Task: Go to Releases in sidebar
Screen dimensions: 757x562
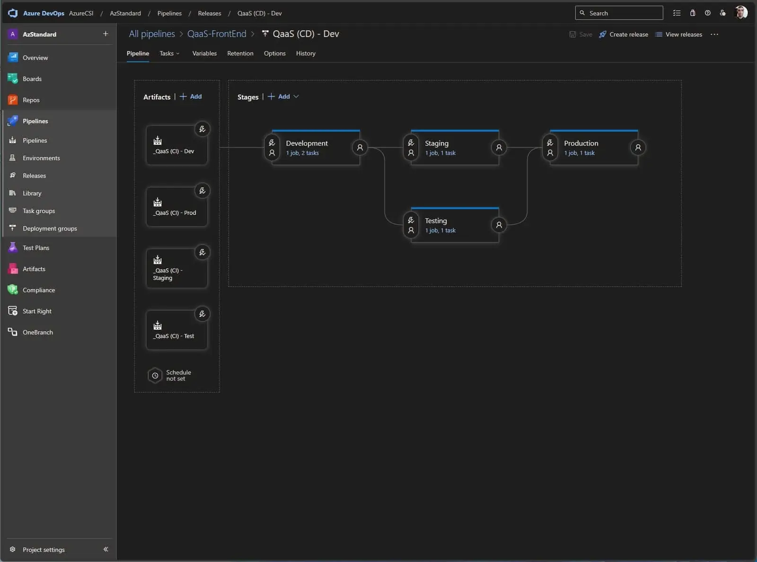Action: [35, 176]
